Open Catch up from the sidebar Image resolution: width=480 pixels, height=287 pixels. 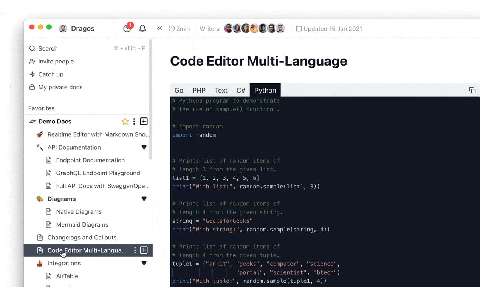pos(50,74)
